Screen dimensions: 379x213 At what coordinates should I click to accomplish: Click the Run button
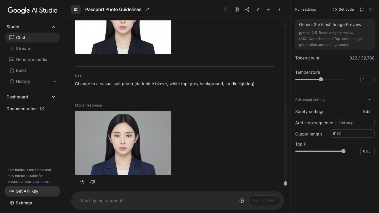click(264, 201)
